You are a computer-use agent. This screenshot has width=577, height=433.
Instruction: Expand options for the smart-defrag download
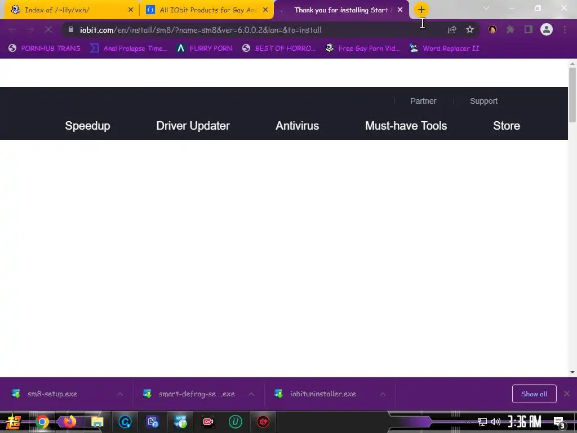tap(251, 394)
